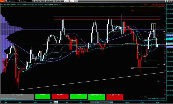
Task: Click the Wkly VWAP red button
Action: click(x=60, y=97)
